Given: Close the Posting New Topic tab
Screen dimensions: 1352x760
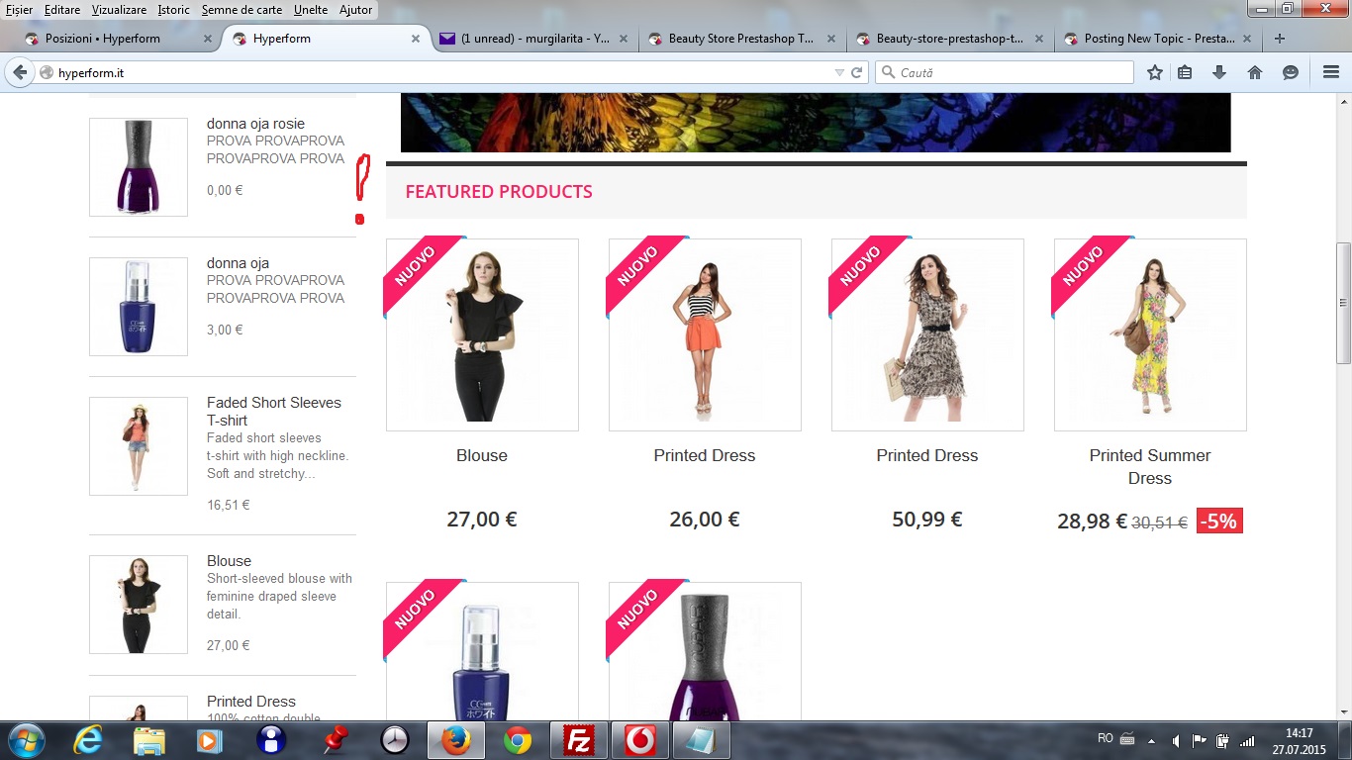Looking at the screenshot, I should click(1246, 39).
